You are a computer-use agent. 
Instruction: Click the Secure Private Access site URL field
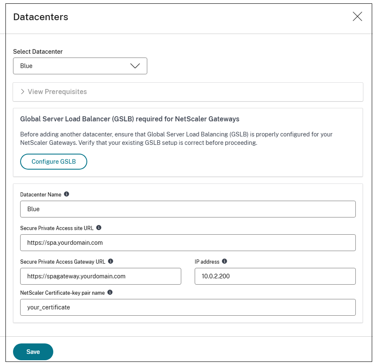pos(188,243)
